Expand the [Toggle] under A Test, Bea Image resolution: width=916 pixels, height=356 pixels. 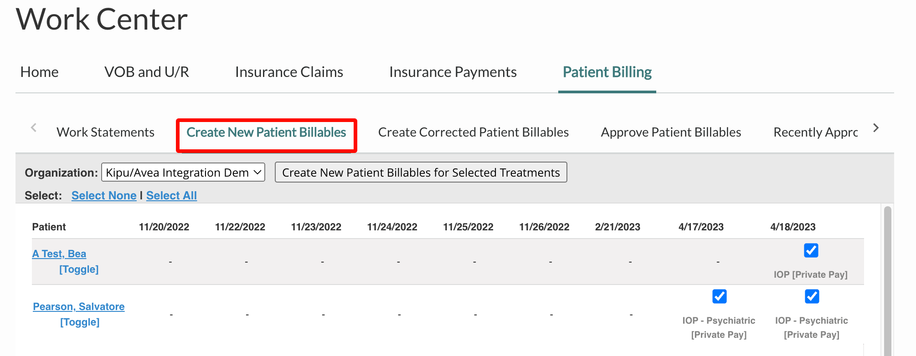79,269
